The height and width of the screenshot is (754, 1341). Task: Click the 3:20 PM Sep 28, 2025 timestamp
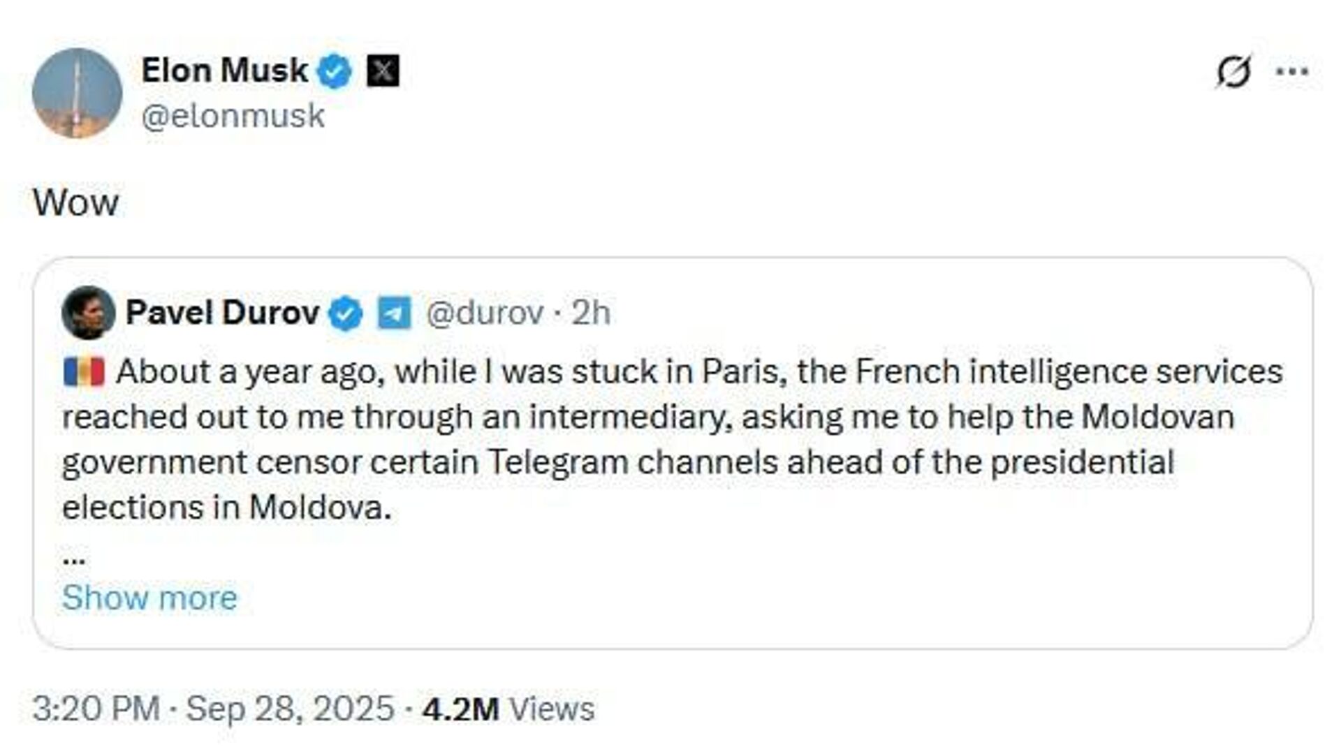213,709
